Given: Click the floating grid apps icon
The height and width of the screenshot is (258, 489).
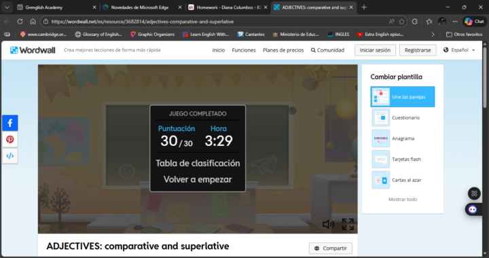Looking at the screenshot, I should [x=474, y=193].
